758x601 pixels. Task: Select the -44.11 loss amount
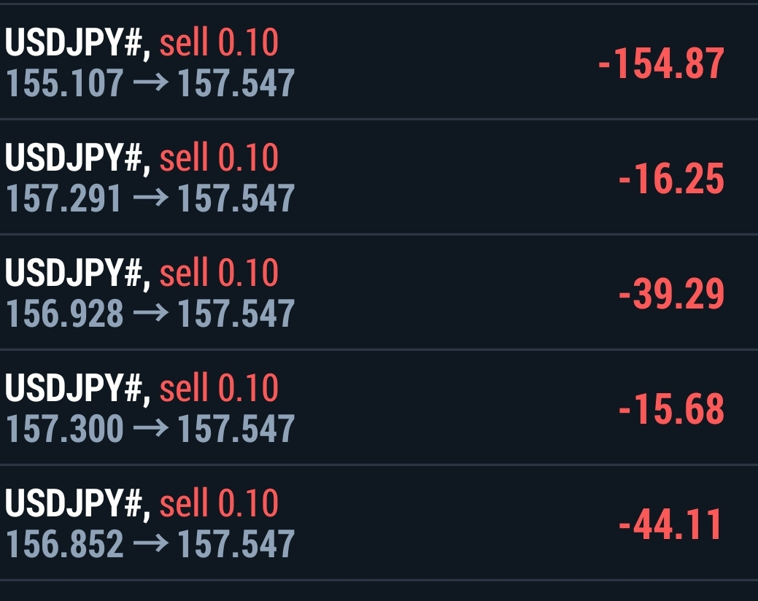(x=671, y=524)
